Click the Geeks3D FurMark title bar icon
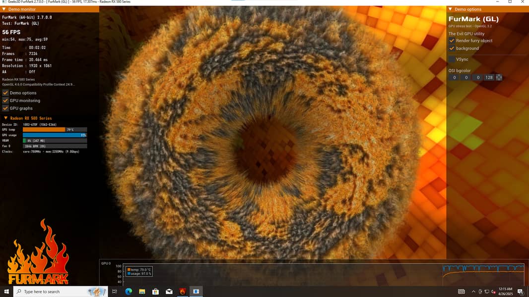 [4, 2]
